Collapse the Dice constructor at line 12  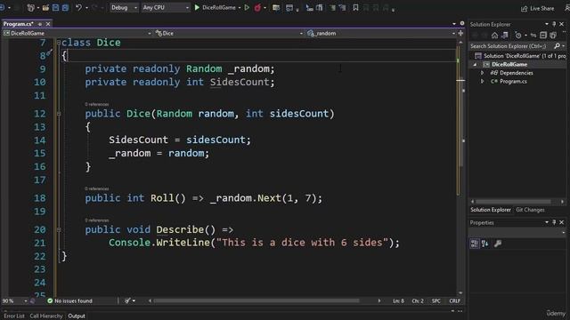[x=59, y=114]
